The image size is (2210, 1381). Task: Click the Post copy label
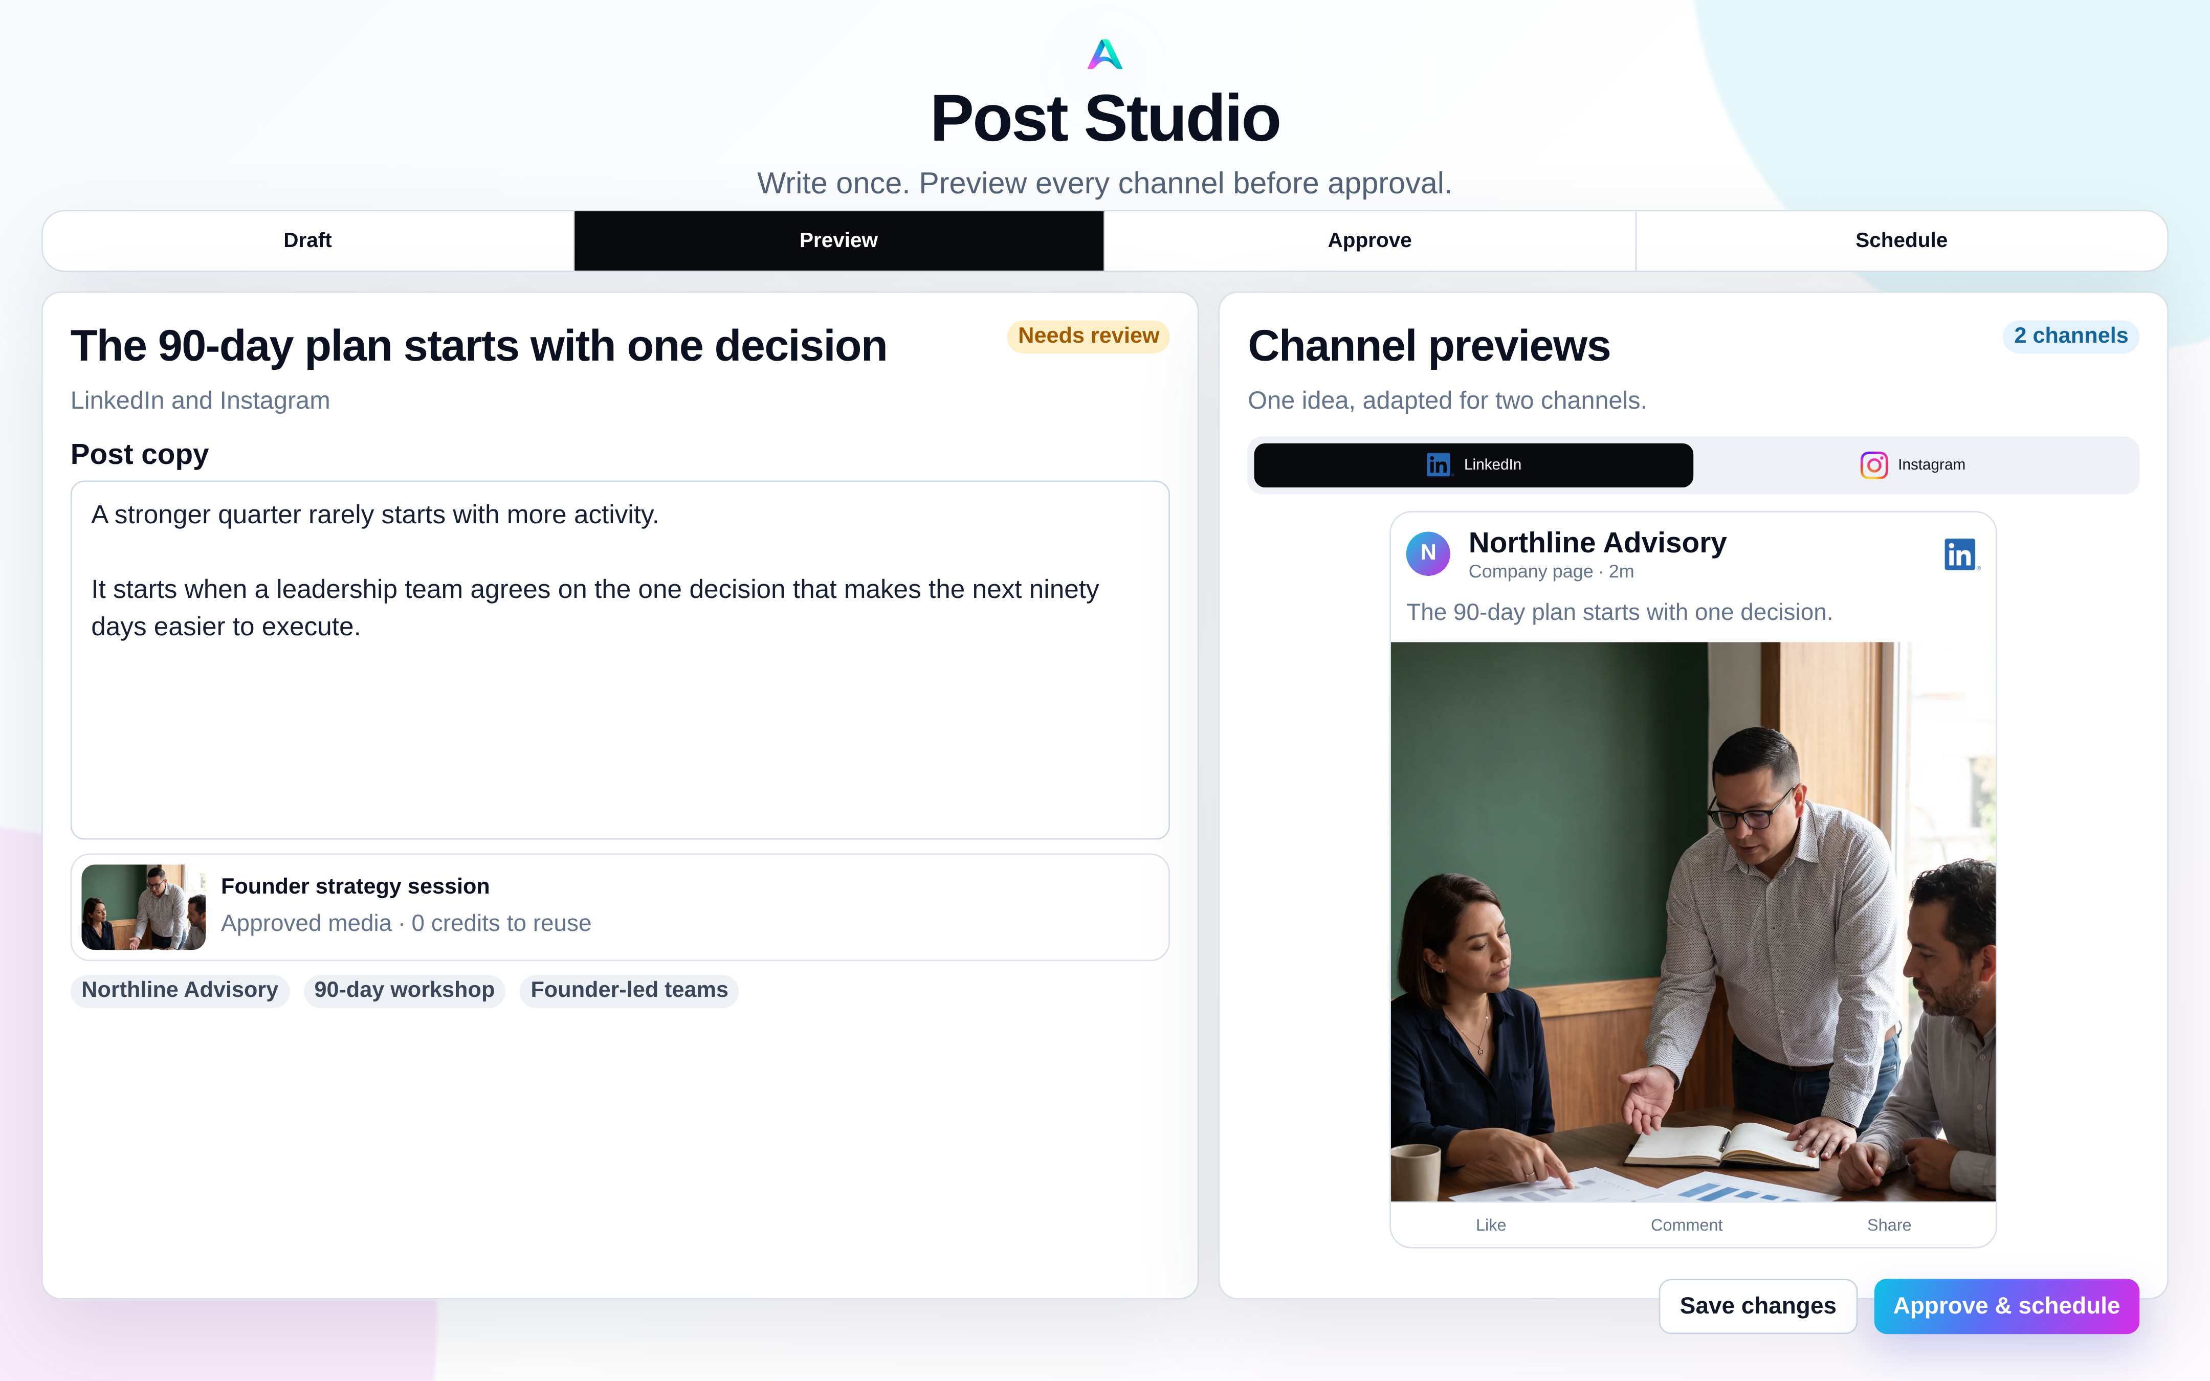140,454
